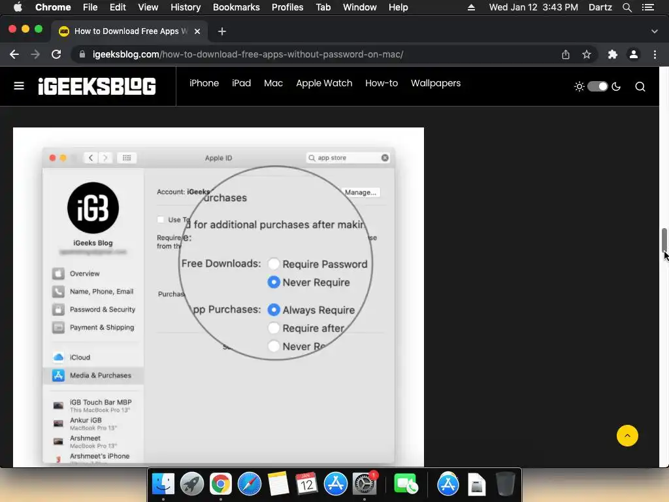Toggle dark mode switch
669x502 pixels.
point(597,87)
